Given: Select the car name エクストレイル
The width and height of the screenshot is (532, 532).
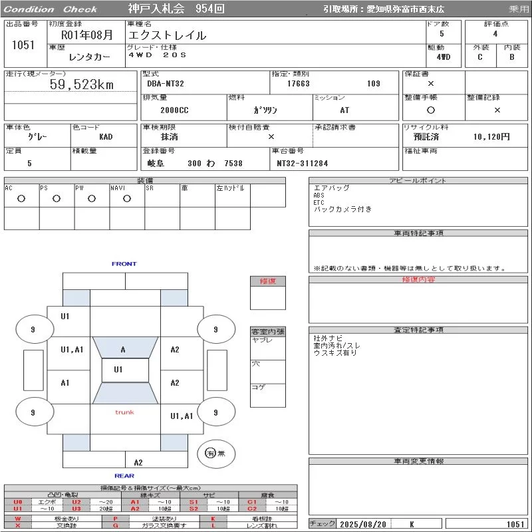Looking at the screenshot, I should point(167,35).
